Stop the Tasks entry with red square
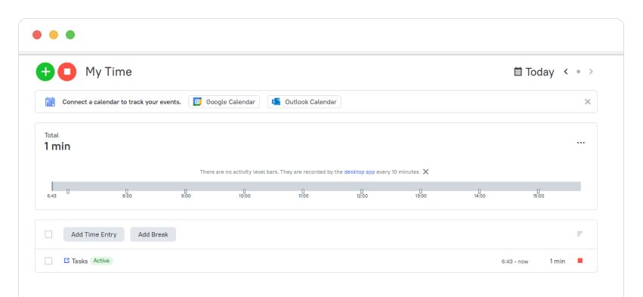This screenshot has height=297, width=643. coord(580,261)
